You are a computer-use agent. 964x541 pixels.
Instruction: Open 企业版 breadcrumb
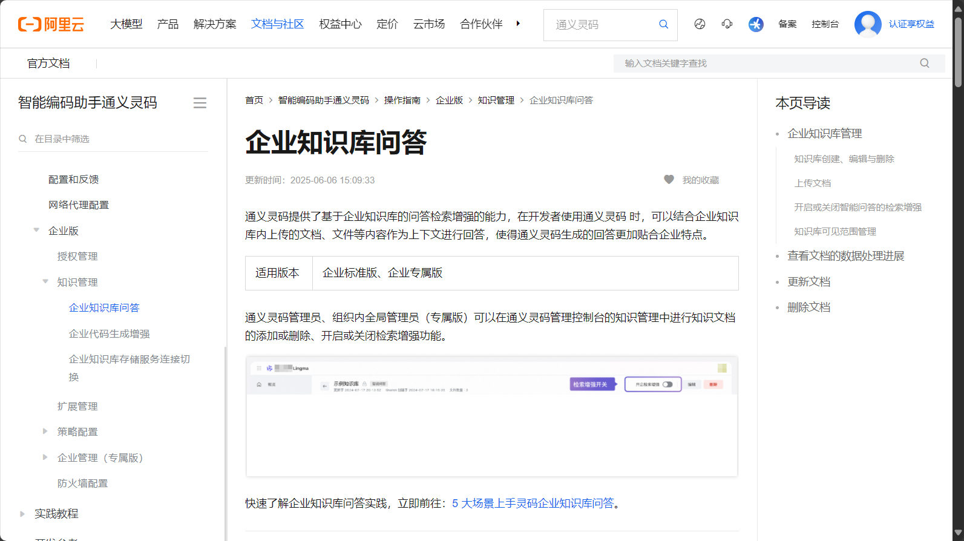tap(449, 100)
